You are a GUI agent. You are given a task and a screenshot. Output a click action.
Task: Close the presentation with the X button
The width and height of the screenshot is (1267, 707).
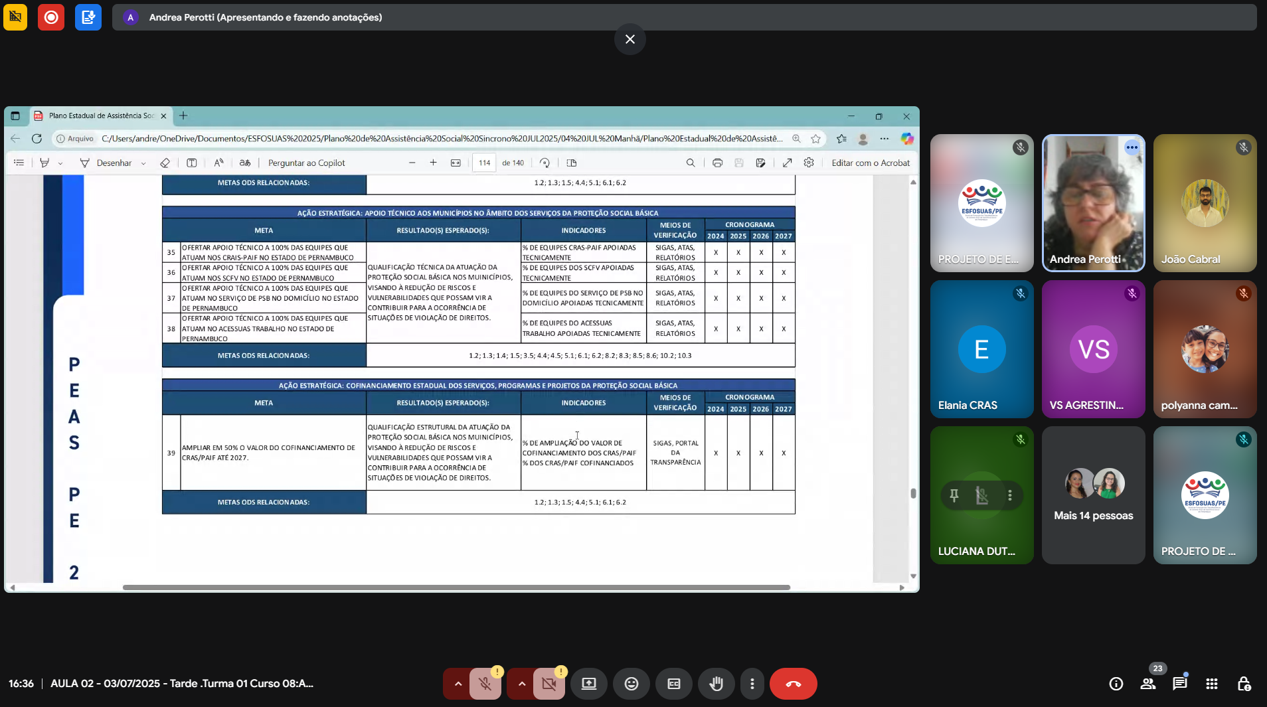click(630, 39)
